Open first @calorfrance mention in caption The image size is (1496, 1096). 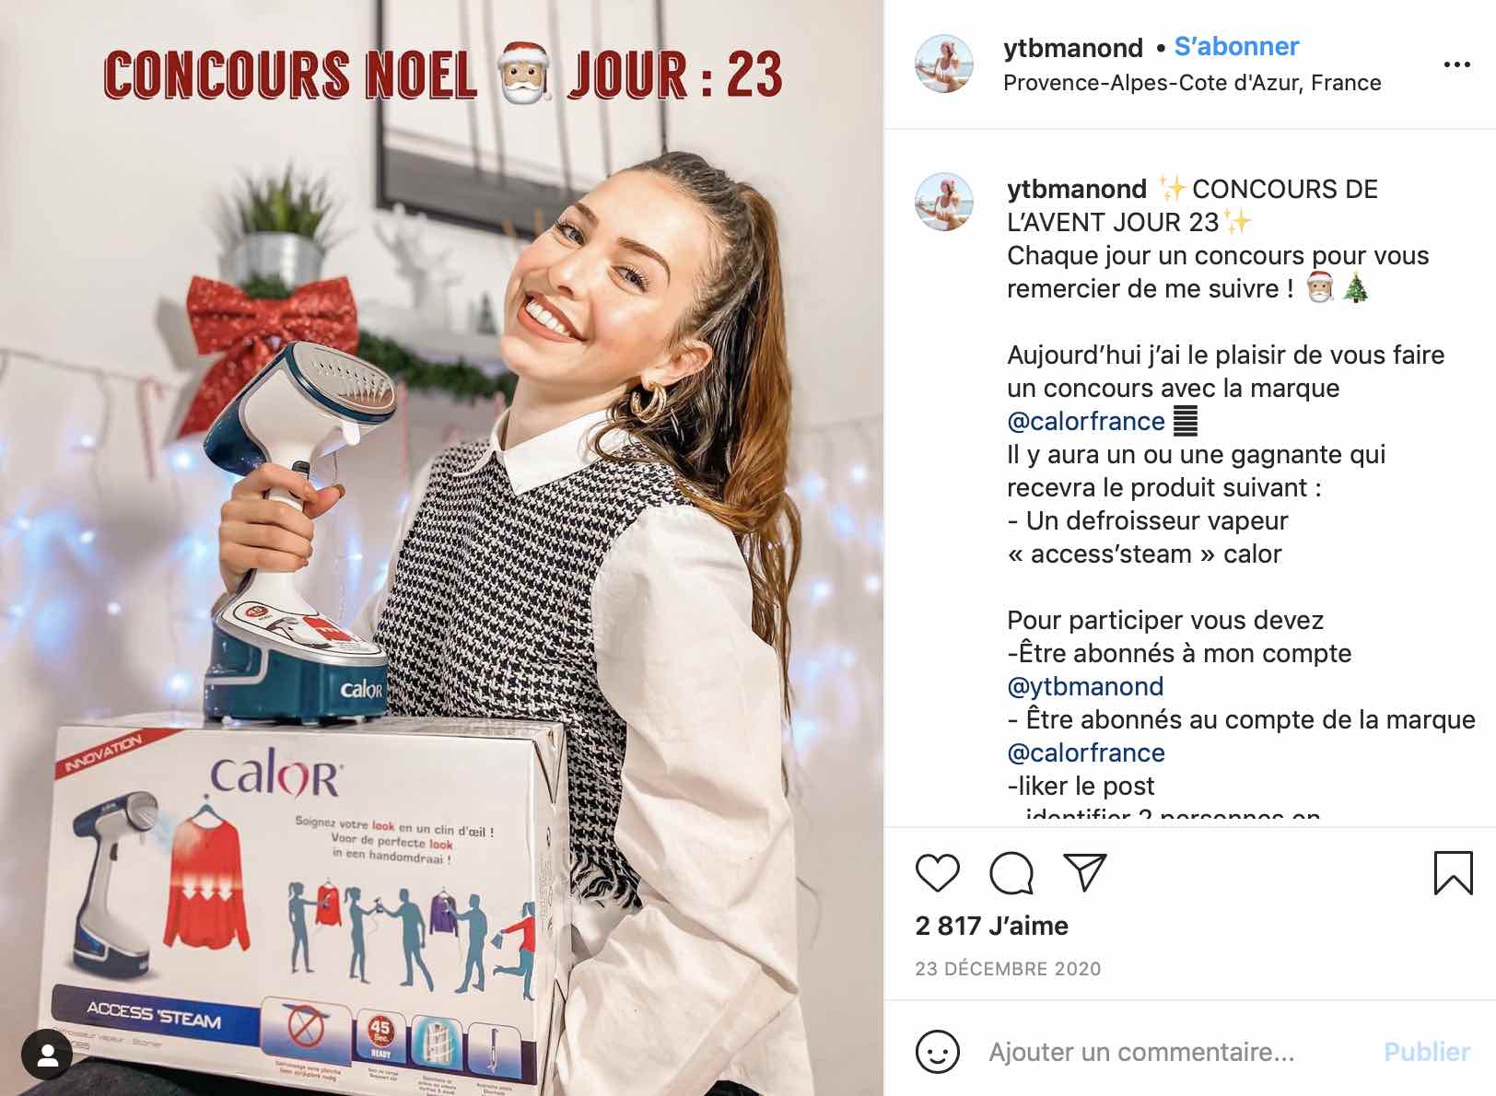pyautogui.click(x=1086, y=421)
